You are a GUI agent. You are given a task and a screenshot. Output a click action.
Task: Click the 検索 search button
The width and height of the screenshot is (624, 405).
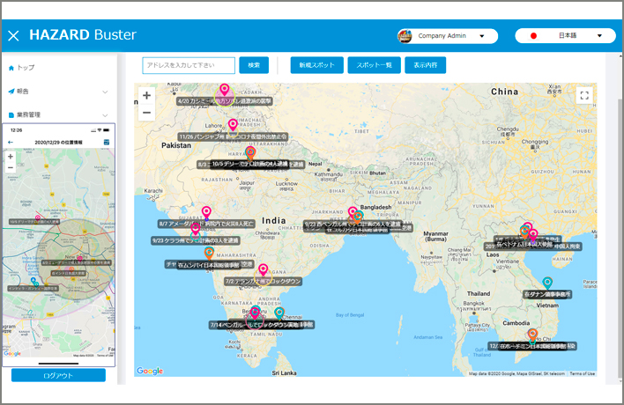click(254, 65)
